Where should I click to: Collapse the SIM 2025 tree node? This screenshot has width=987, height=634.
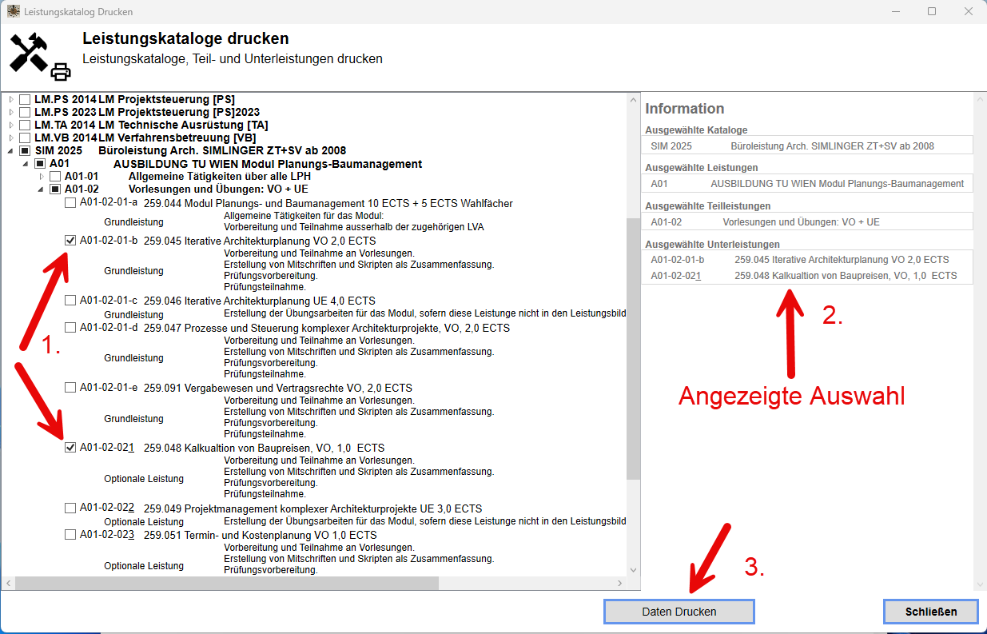[10, 150]
